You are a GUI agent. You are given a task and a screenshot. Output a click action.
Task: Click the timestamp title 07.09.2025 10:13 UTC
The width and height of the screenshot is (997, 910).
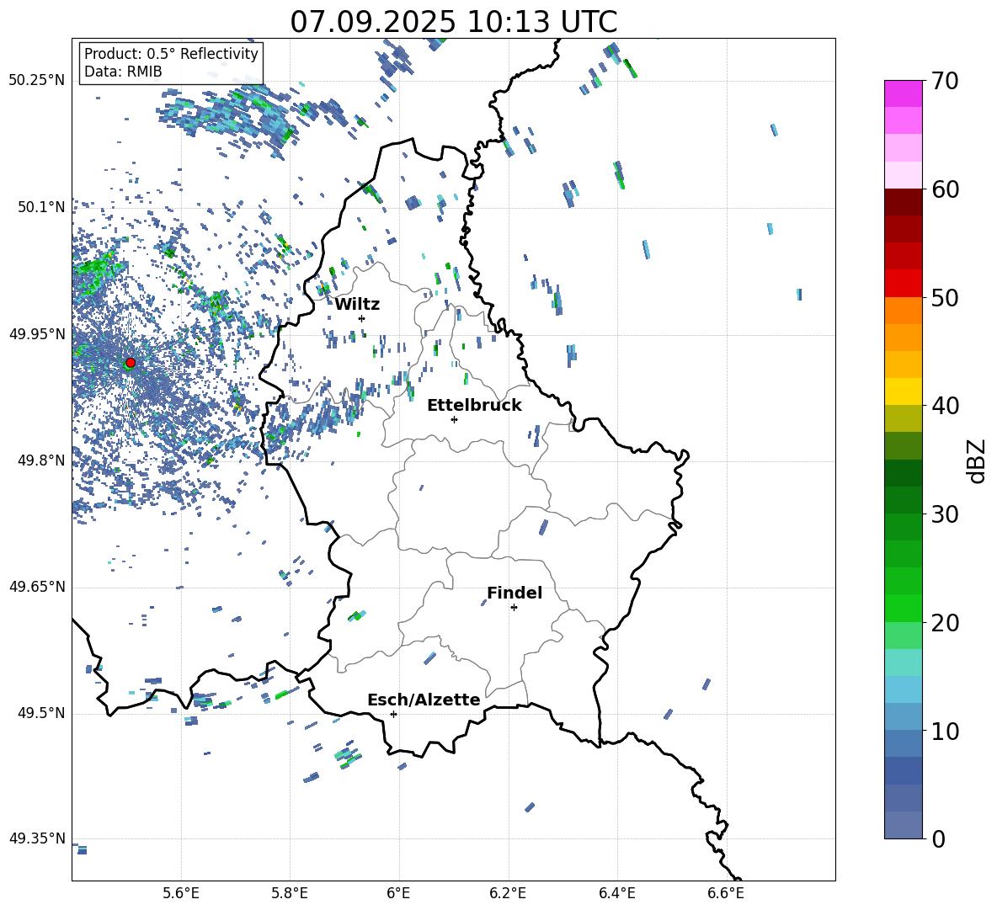tap(454, 22)
